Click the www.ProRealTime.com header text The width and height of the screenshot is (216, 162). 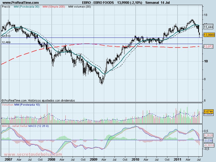tap(21, 3)
